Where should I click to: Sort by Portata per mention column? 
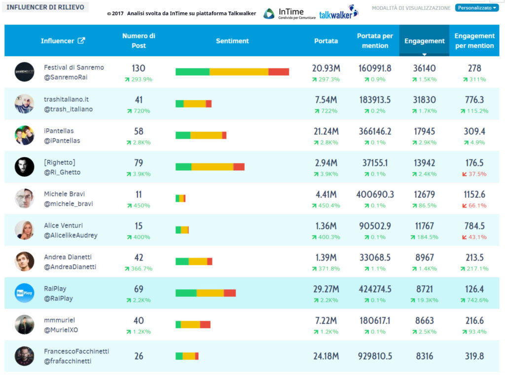pos(375,40)
